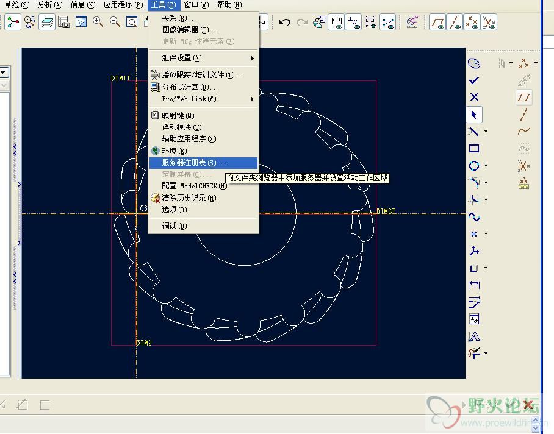Open the 帮助(H) menu
Image resolution: width=554 pixels, height=434 pixels.
pos(229,5)
